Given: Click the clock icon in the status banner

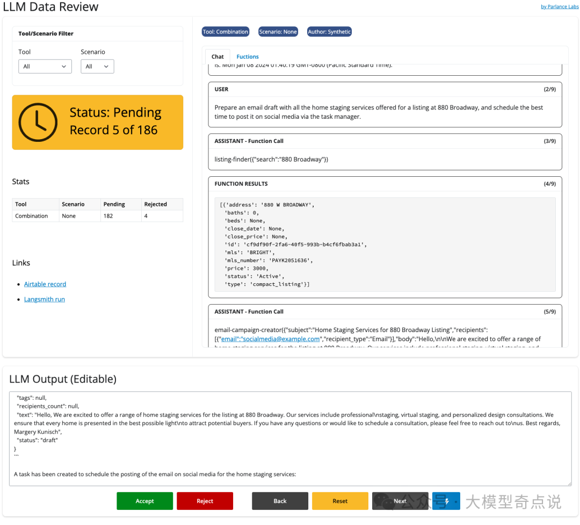Looking at the screenshot, I should click(38, 123).
